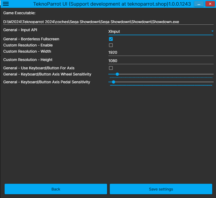Click the Save settings button
The height and width of the screenshot is (198, 216).
tap(161, 189)
